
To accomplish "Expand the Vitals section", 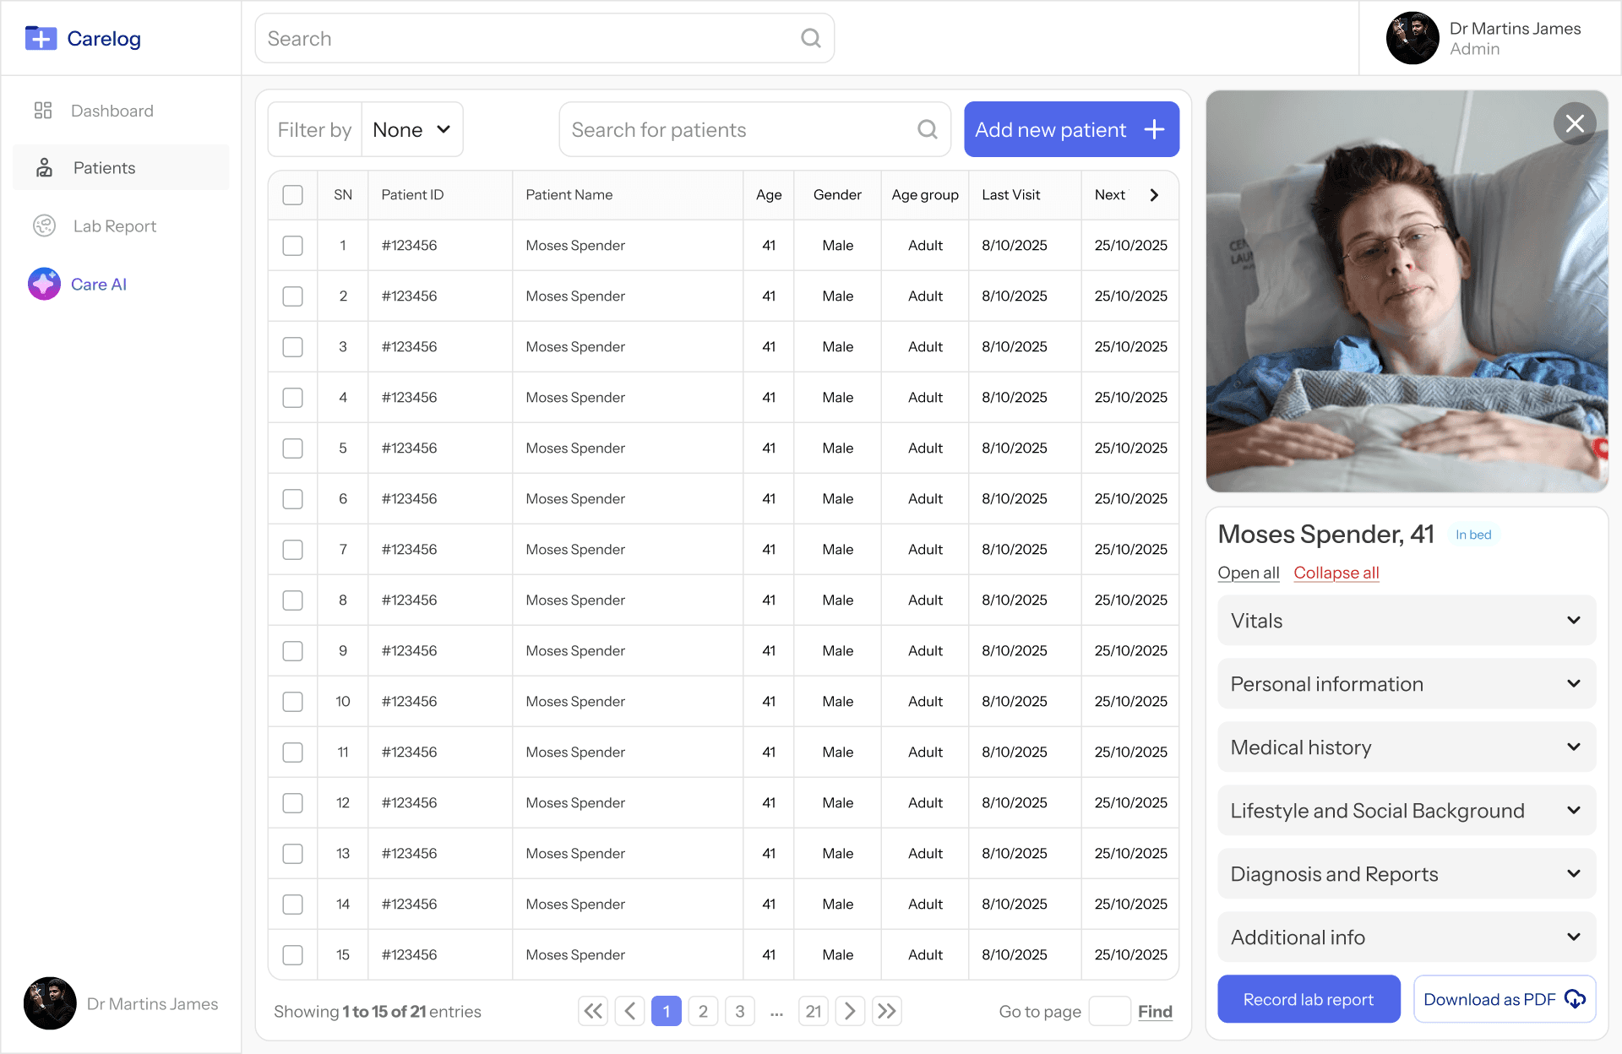I will pos(1406,621).
